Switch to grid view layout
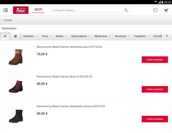This screenshot has height=133, width=172. pos(15,36)
